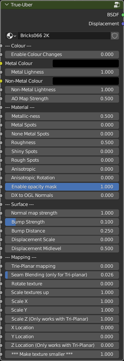Image resolution: width=124 pixels, height=361 pixels.
Task: Click the '--- Mapping ---' section label
Action: (x=21, y=257)
